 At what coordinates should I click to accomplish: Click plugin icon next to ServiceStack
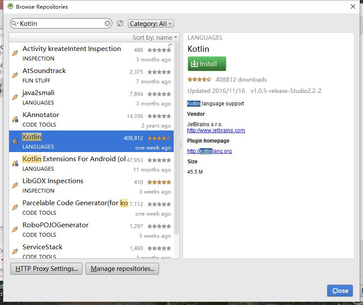tap(15, 251)
